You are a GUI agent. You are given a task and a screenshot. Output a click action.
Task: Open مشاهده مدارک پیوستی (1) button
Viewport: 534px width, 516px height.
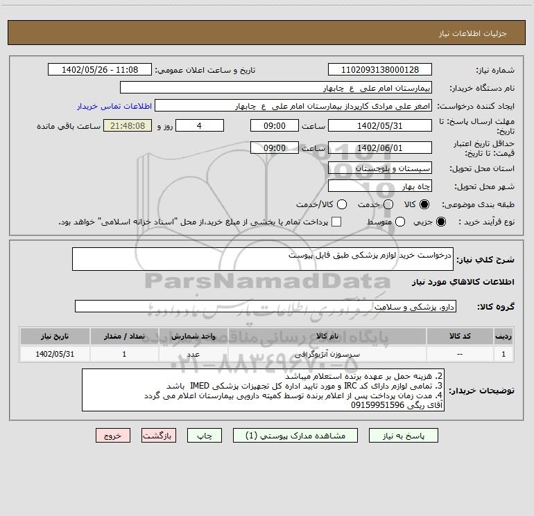click(295, 436)
